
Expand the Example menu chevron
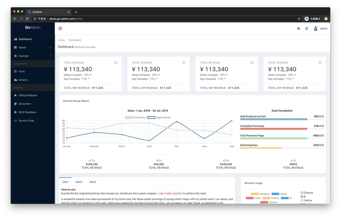point(51,56)
